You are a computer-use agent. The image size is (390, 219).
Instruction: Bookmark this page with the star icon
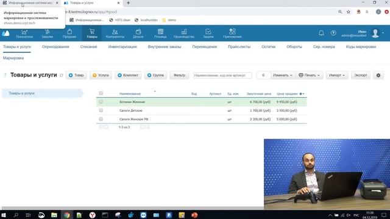tap(349, 12)
